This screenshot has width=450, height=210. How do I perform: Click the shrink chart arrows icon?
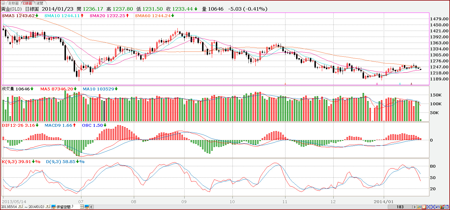429,207
